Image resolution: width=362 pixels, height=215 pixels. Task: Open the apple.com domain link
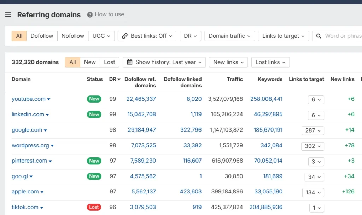click(25, 191)
